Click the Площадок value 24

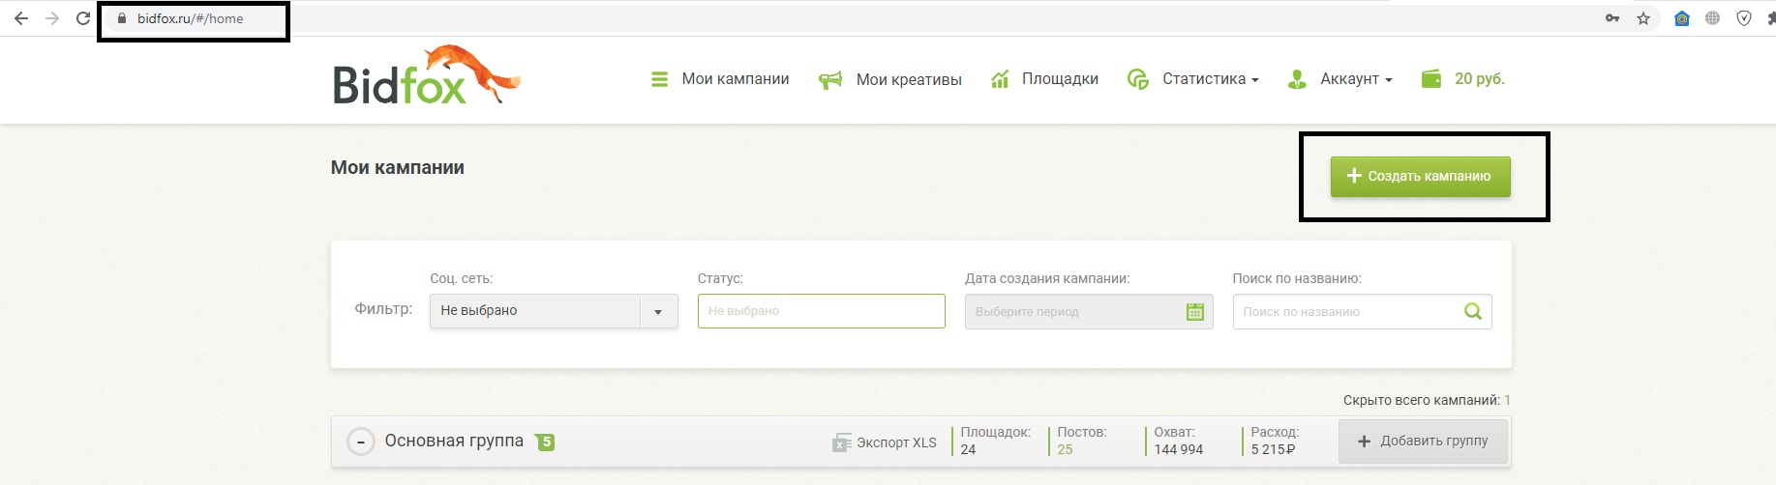(x=968, y=449)
